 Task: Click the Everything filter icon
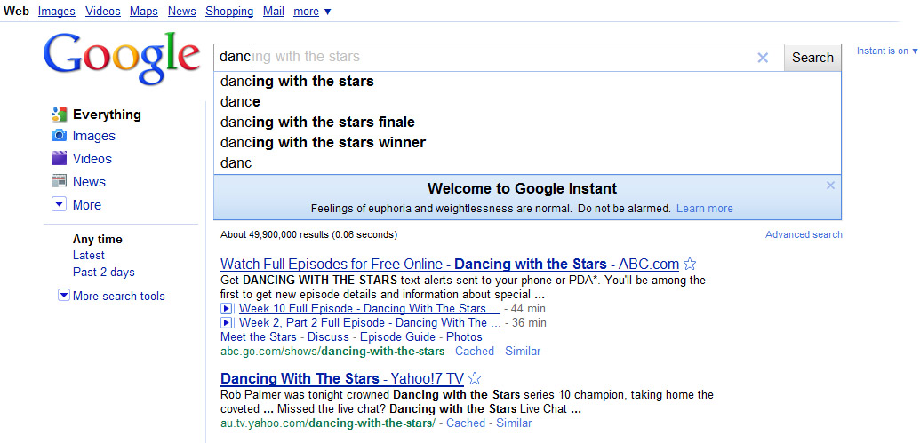click(60, 115)
